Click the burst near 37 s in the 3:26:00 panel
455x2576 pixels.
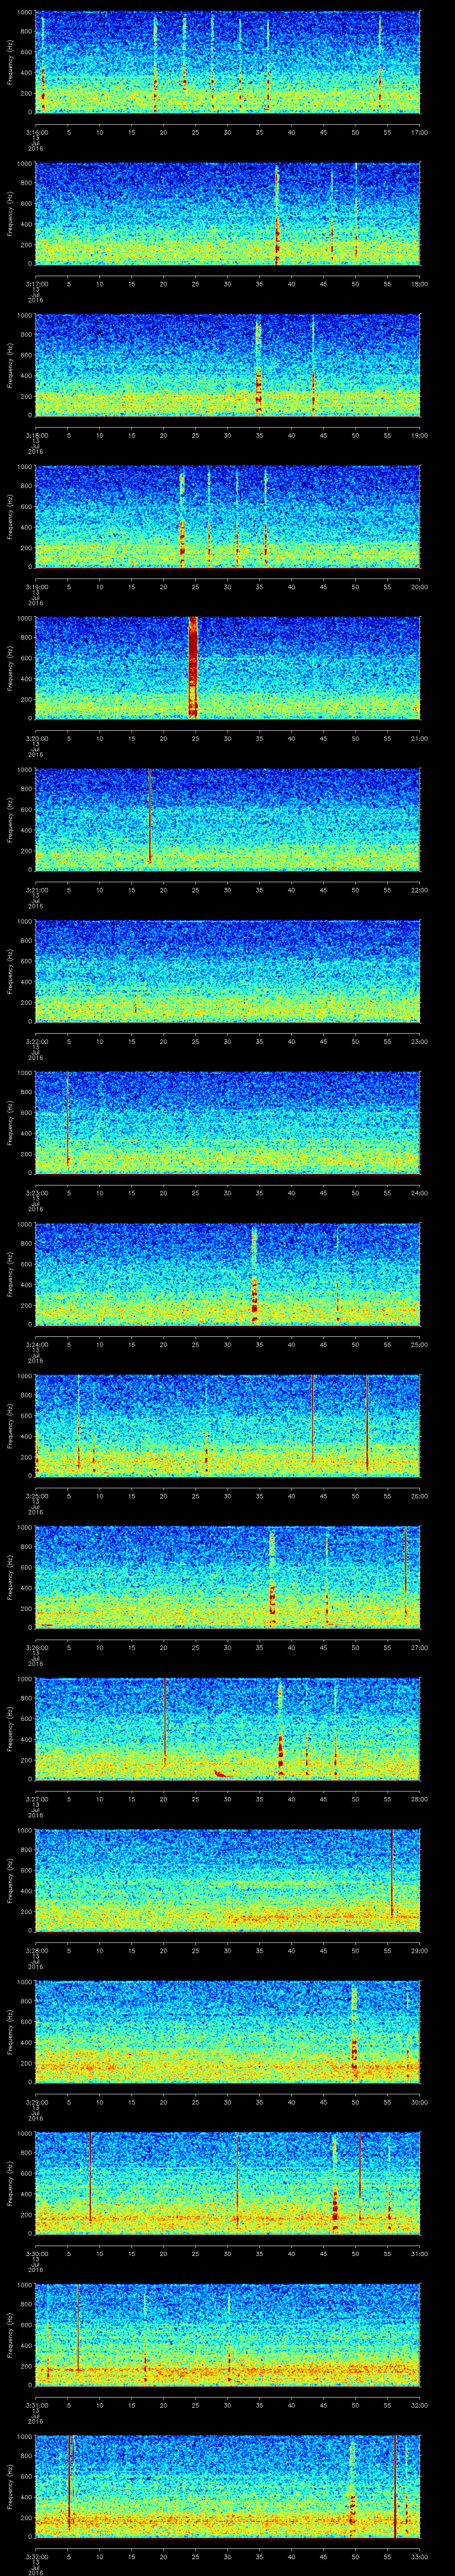click(272, 1578)
